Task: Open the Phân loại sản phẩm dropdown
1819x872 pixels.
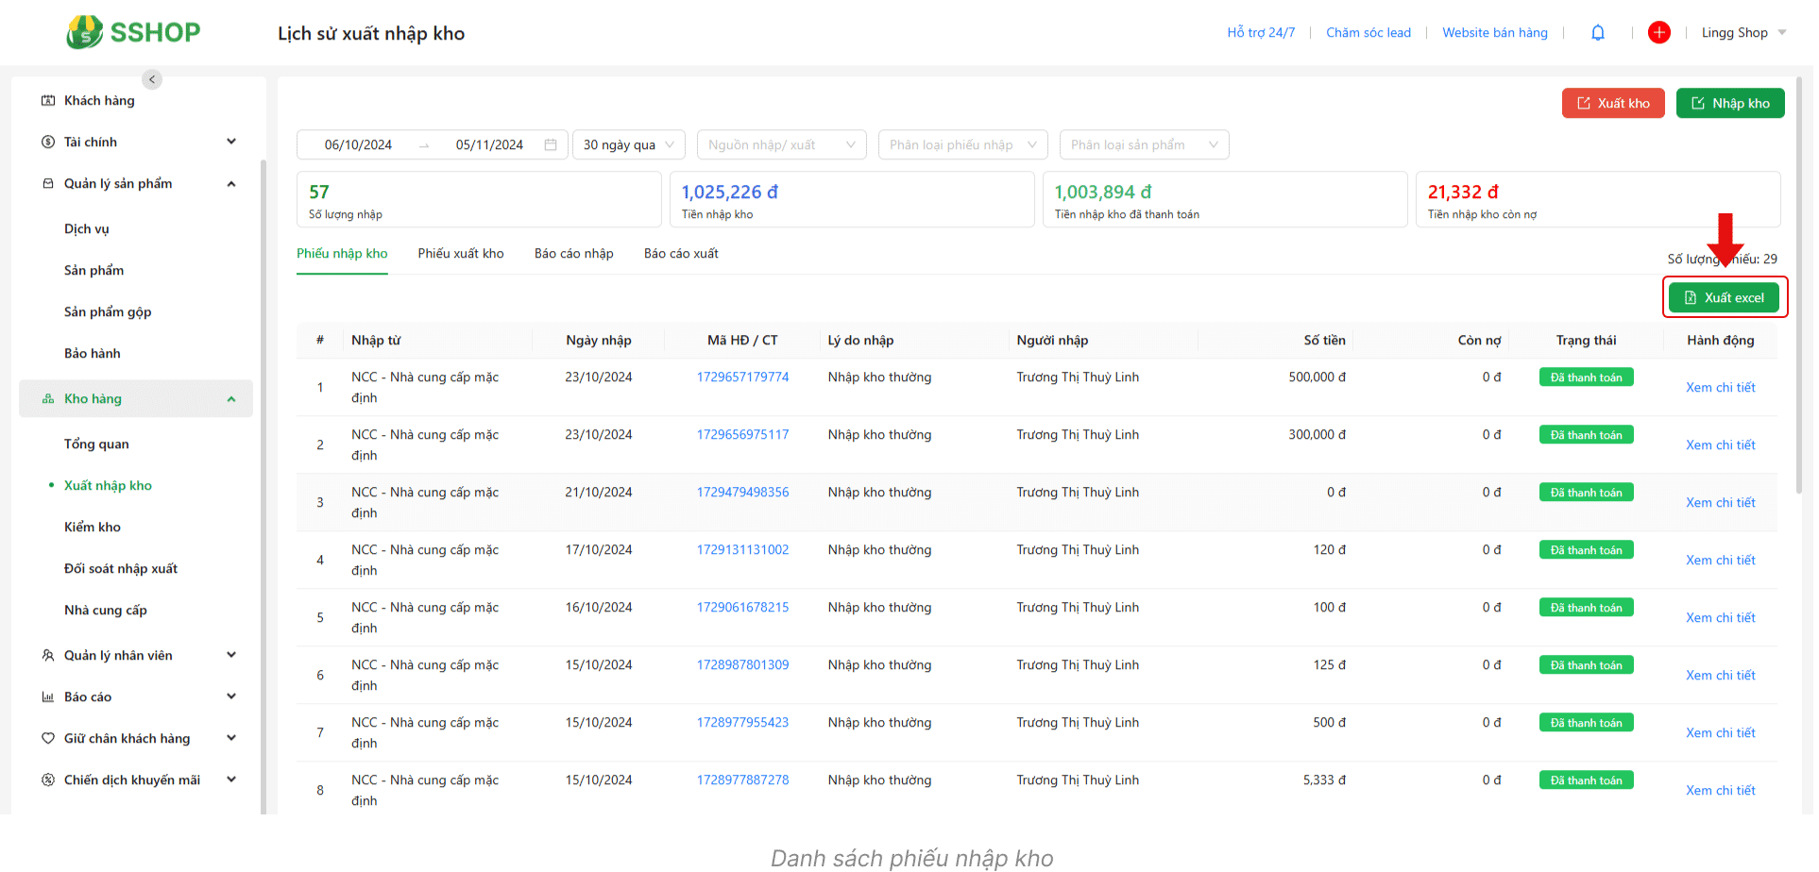Action: 1143,144
